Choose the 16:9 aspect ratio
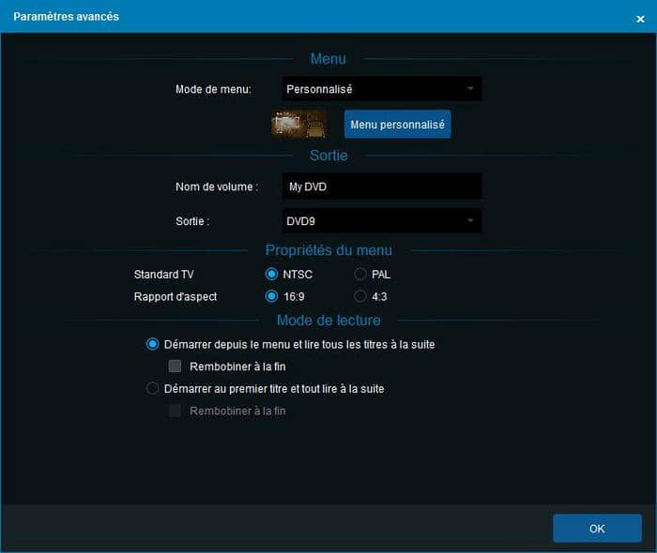This screenshot has width=657, height=553. click(271, 296)
